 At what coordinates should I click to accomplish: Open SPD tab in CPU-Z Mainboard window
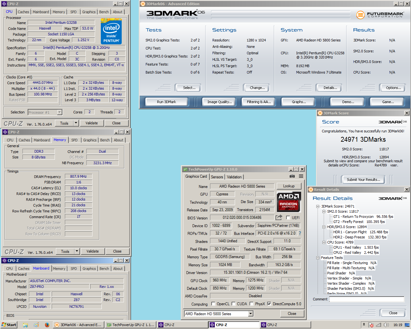pos(74,269)
